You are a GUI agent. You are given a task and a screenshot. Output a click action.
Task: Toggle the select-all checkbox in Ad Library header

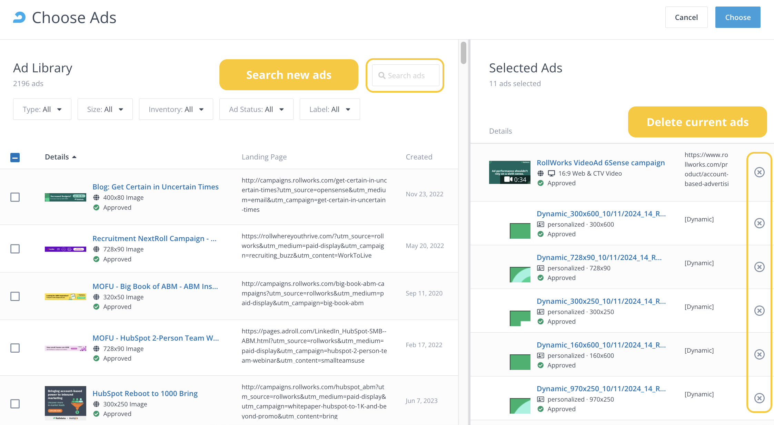pyautogui.click(x=15, y=157)
